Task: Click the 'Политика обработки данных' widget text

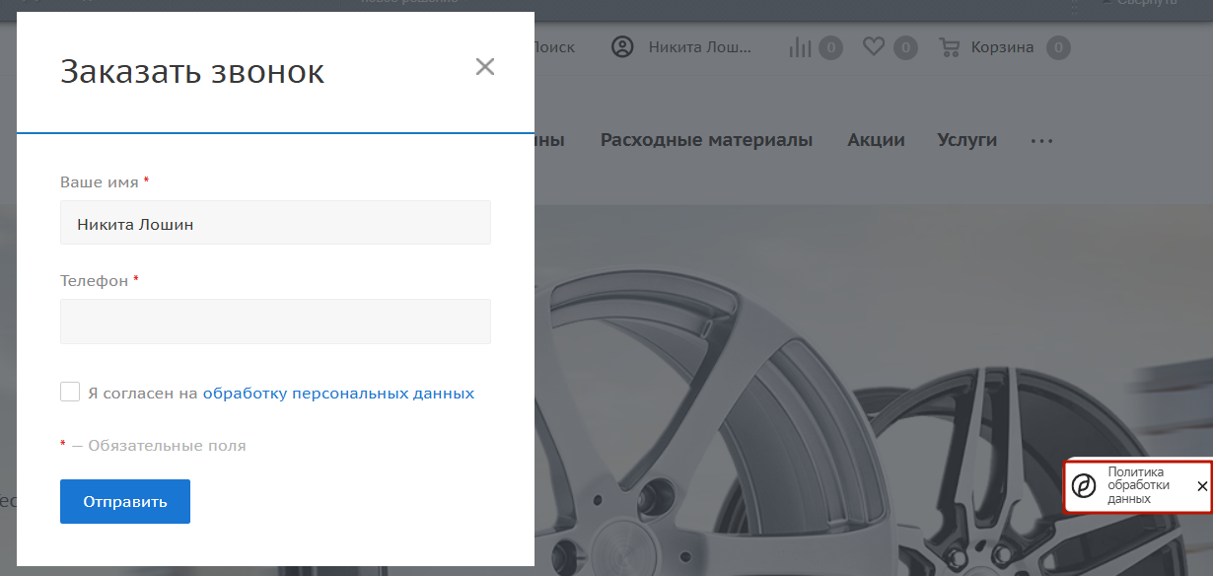Action: click(x=1138, y=485)
